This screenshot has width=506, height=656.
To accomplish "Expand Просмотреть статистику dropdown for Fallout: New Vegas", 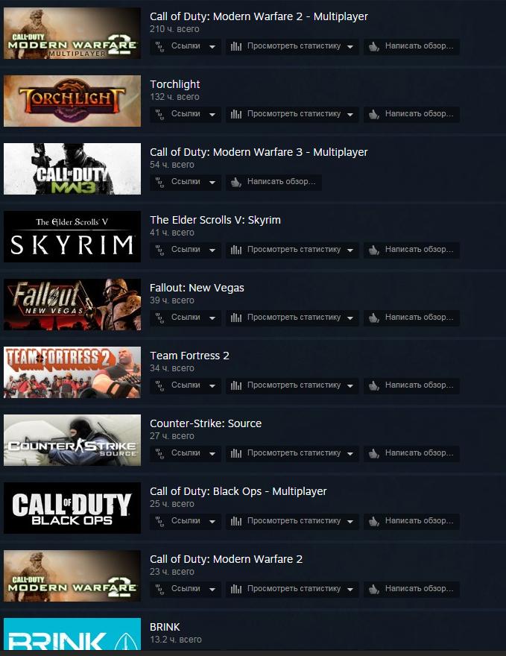I will coord(350,318).
